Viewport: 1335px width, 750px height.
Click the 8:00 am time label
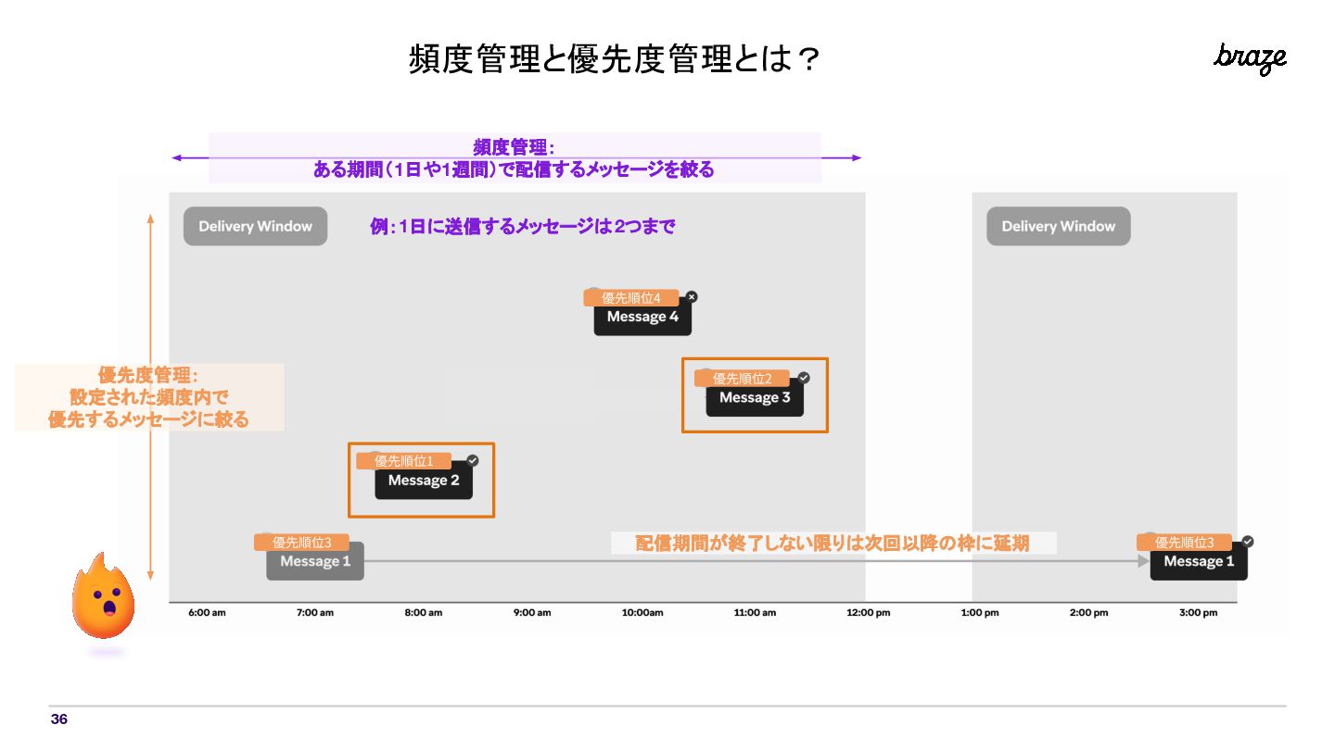424,613
